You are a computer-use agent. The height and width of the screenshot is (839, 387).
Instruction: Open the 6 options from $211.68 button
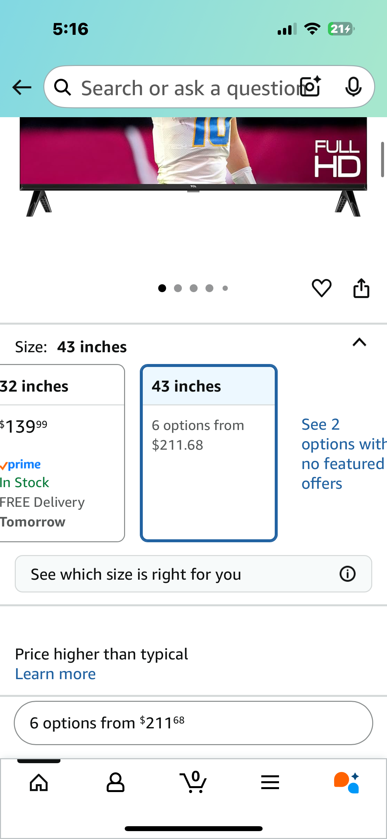193,723
